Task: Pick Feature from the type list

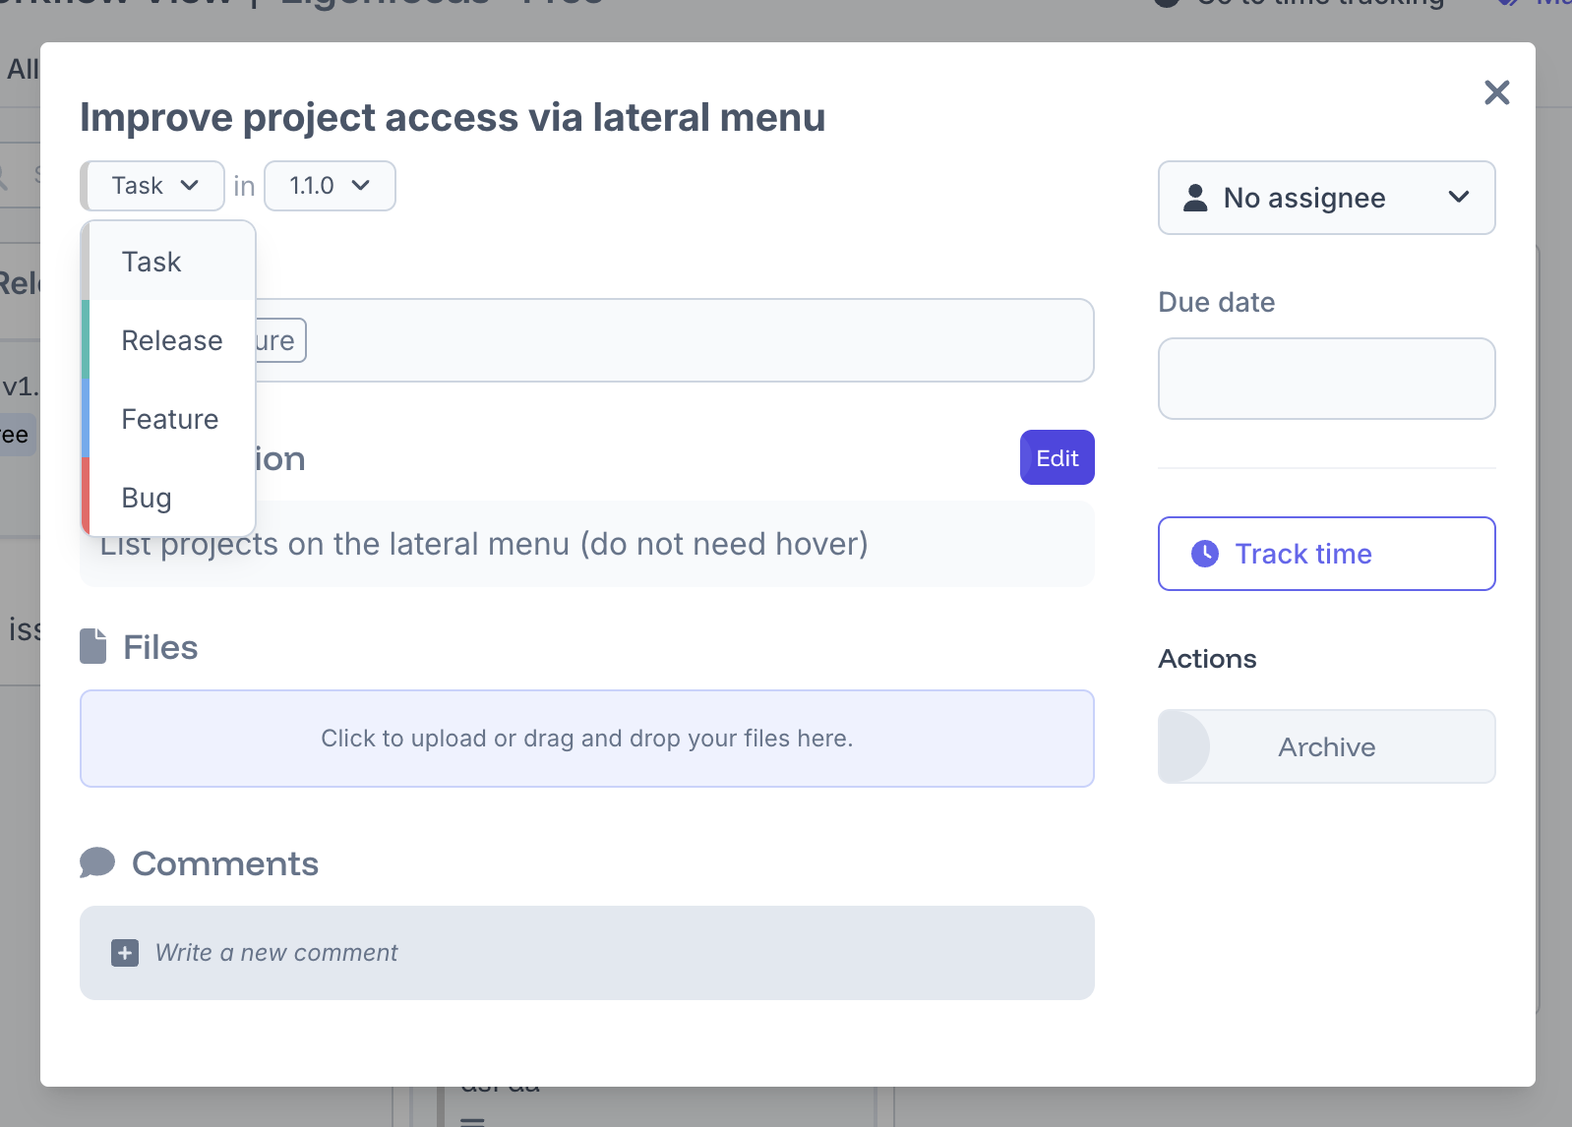Action: point(169,419)
